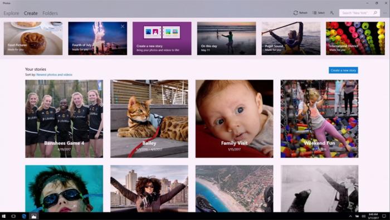Open the three-dot more options menu

(x=385, y=13)
